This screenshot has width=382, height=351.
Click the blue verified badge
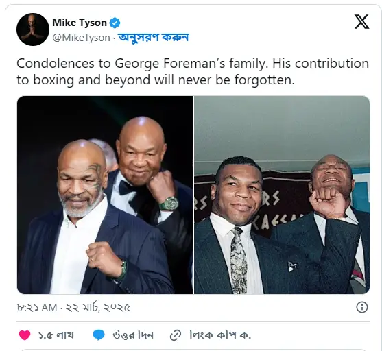(x=115, y=23)
